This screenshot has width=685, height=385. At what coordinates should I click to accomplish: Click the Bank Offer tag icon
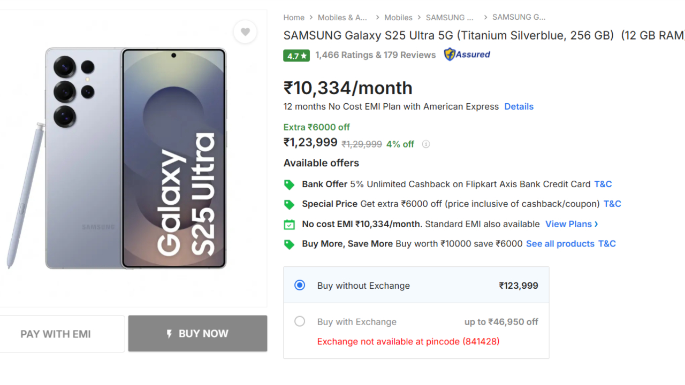click(289, 184)
